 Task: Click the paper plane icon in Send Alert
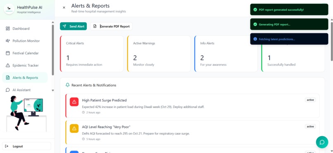tap(64, 26)
